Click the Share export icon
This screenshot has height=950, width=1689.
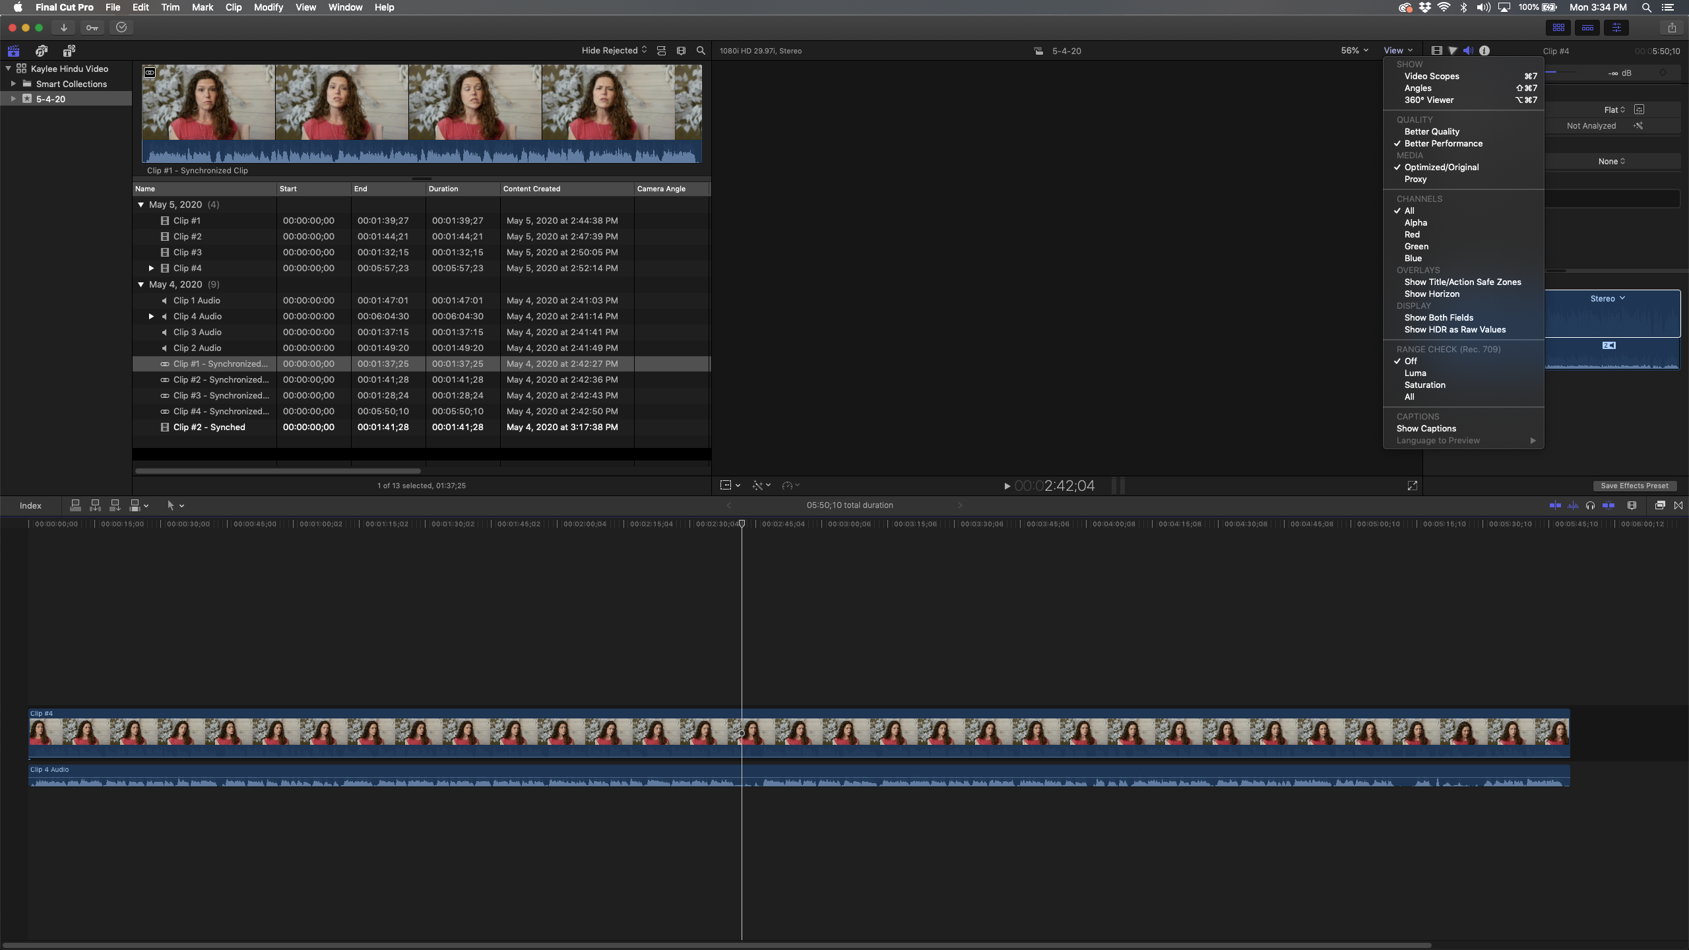point(1672,28)
